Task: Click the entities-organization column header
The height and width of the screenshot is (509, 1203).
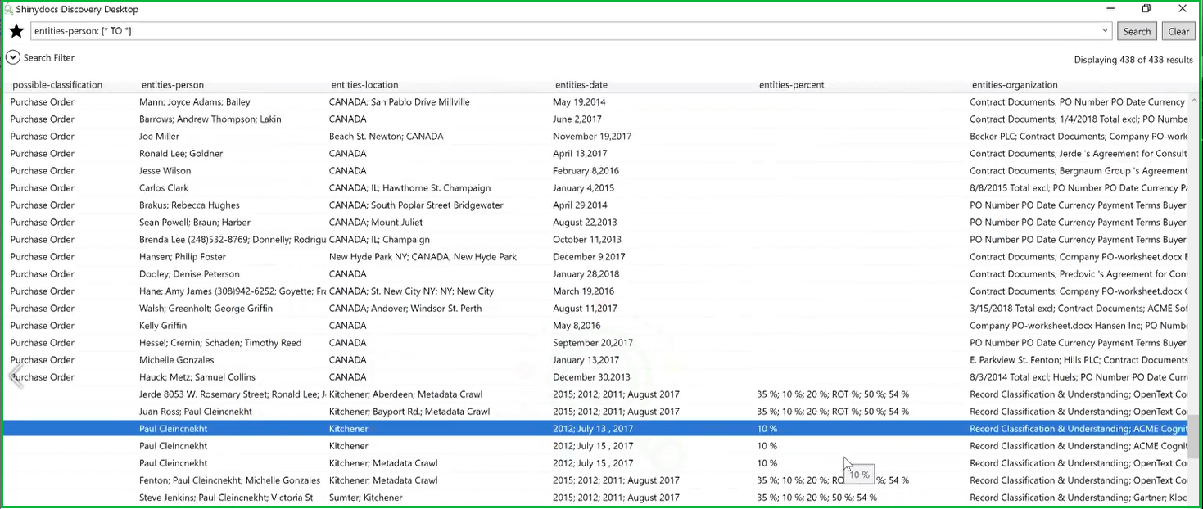Action: (1015, 85)
